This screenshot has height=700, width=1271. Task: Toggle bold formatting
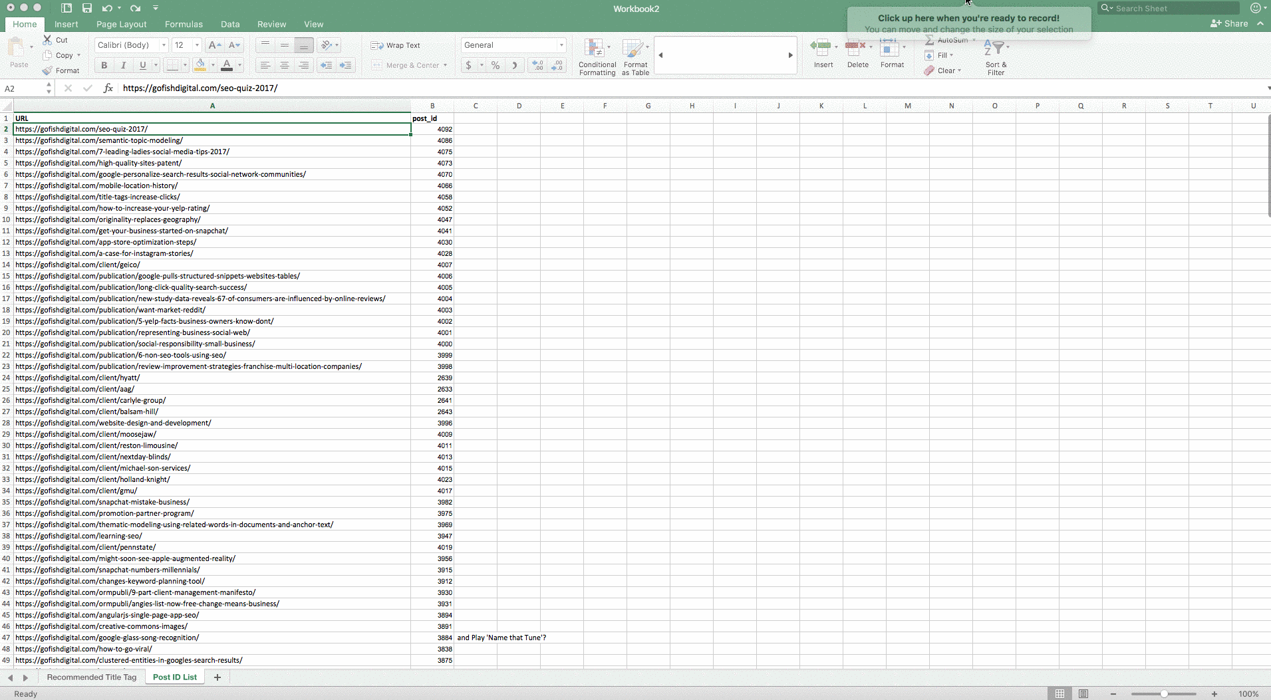[104, 65]
